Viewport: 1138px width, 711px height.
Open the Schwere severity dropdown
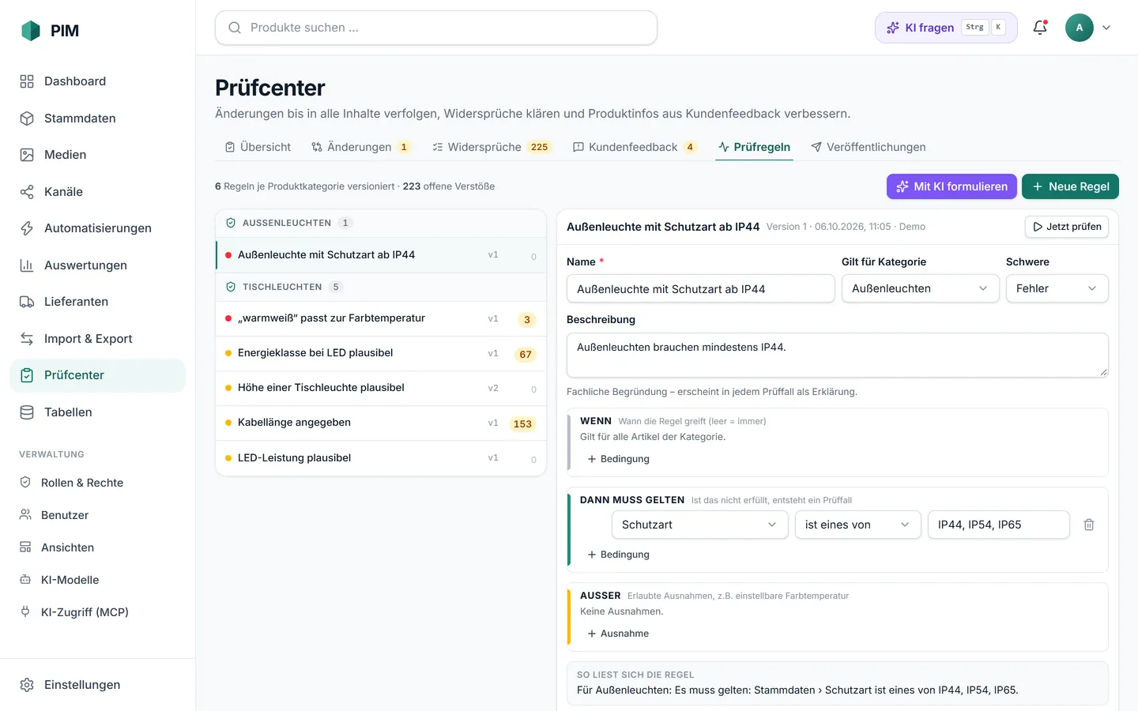[x=1057, y=288]
